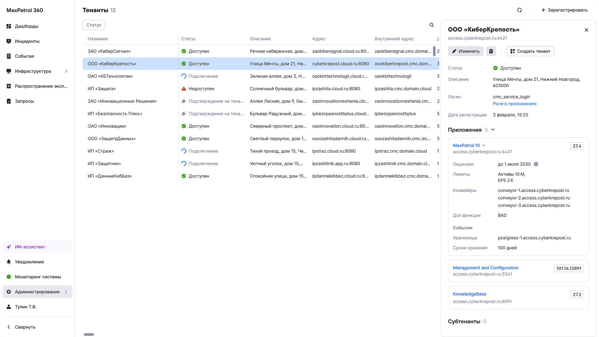Image resolution: width=599 pixels, height=337 pixels.
Task: Open the Инциденты shield section
Action: click(x=27, y=41)
